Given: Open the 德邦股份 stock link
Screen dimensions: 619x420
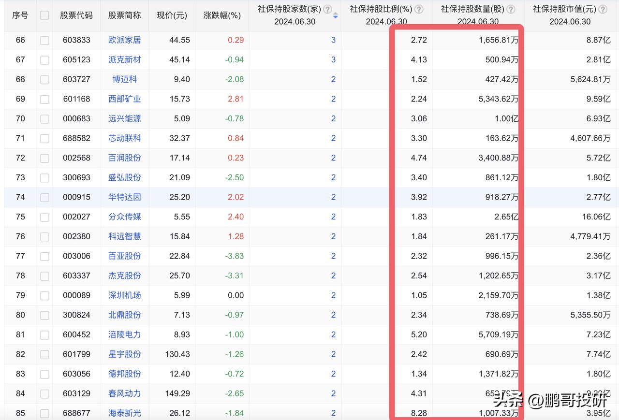Looking at the screenshot, I should coord(125,374).
